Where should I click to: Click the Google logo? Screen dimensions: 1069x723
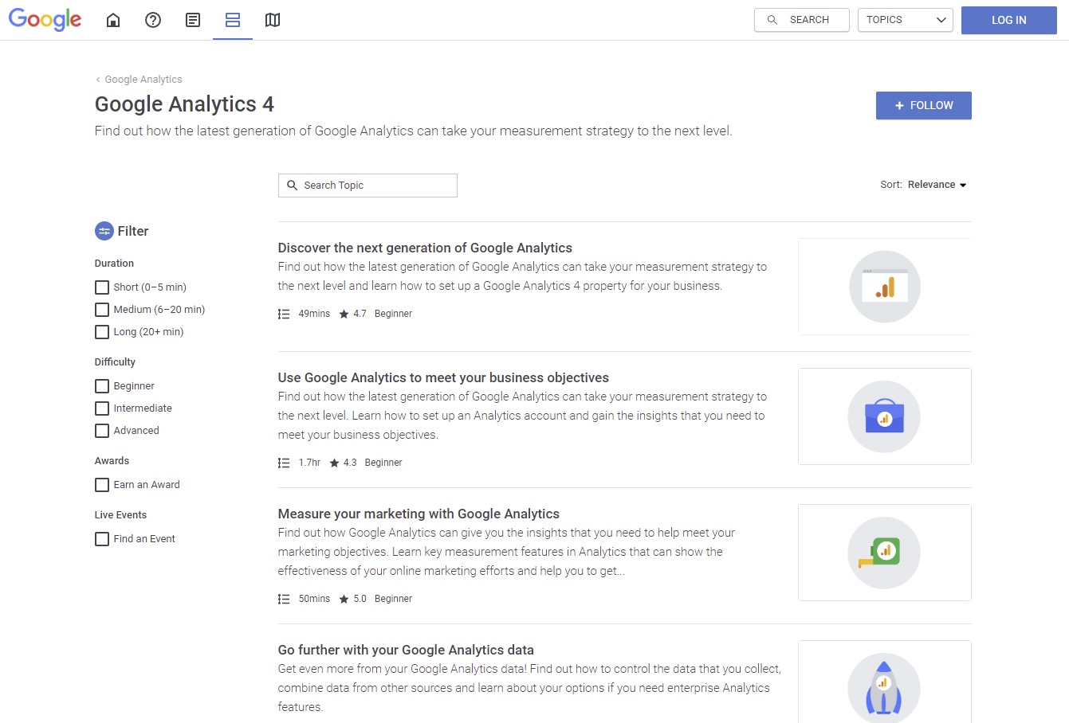coord(45,20)
